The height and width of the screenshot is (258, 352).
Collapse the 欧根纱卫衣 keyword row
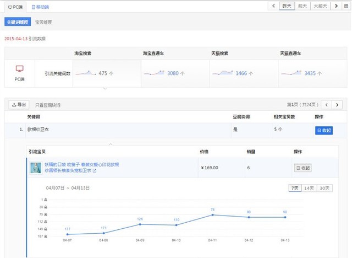[x=323, y=130]
